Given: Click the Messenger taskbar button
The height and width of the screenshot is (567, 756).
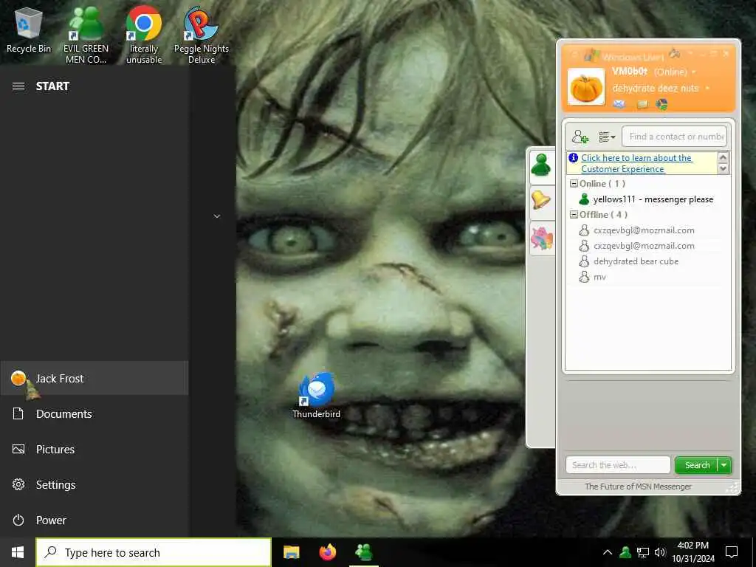Looking at the screenshot, I should click(363, 552).
